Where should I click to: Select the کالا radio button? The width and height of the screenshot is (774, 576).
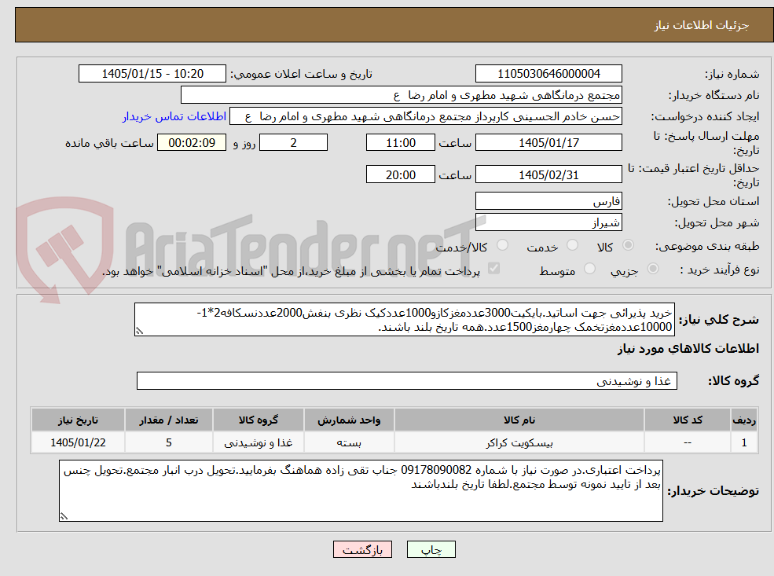point(628,245)
